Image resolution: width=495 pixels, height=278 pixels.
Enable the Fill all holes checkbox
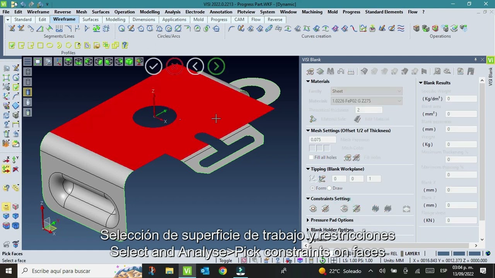(311, 158)
